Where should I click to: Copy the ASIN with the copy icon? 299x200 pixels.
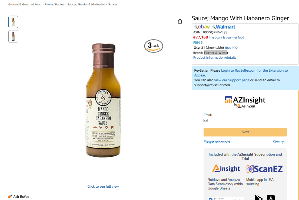(225, 32)
